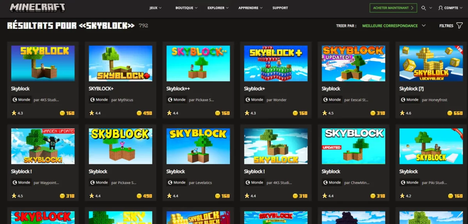468x224 pixels.
Task: Open Skyblock++ title link
Action: [178, 89]
